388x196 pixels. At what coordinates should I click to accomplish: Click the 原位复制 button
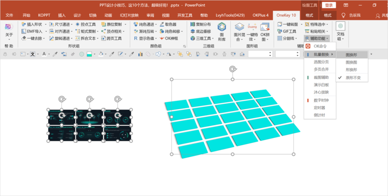(111, 24)
